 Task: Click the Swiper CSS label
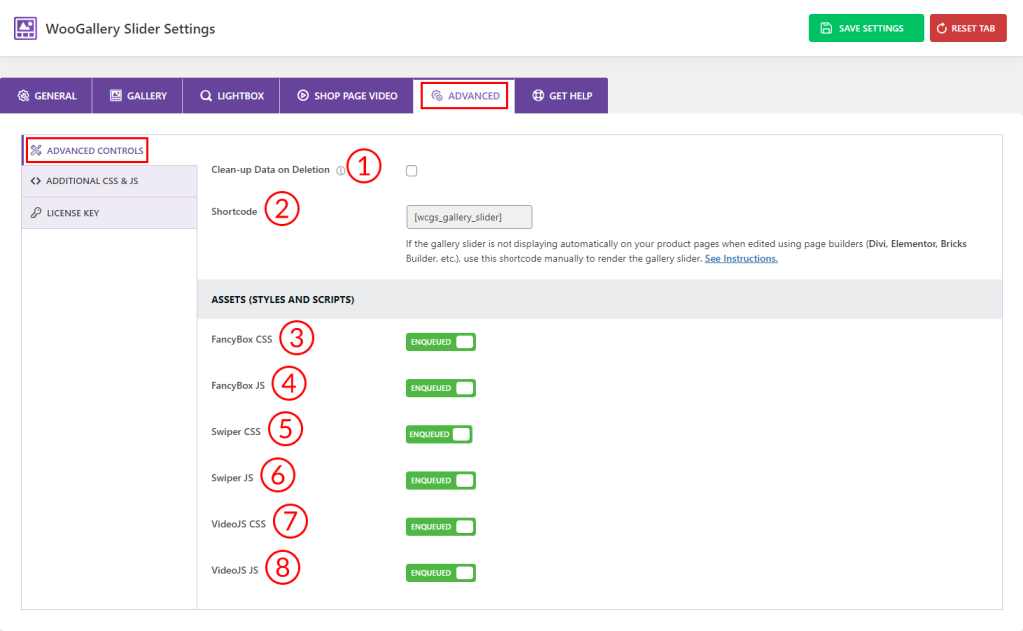236,432
